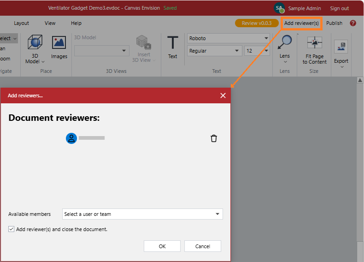Cancel the Add reviewers dialog
This screenshot has height=262, width=364.
click(x=203, y=246)
